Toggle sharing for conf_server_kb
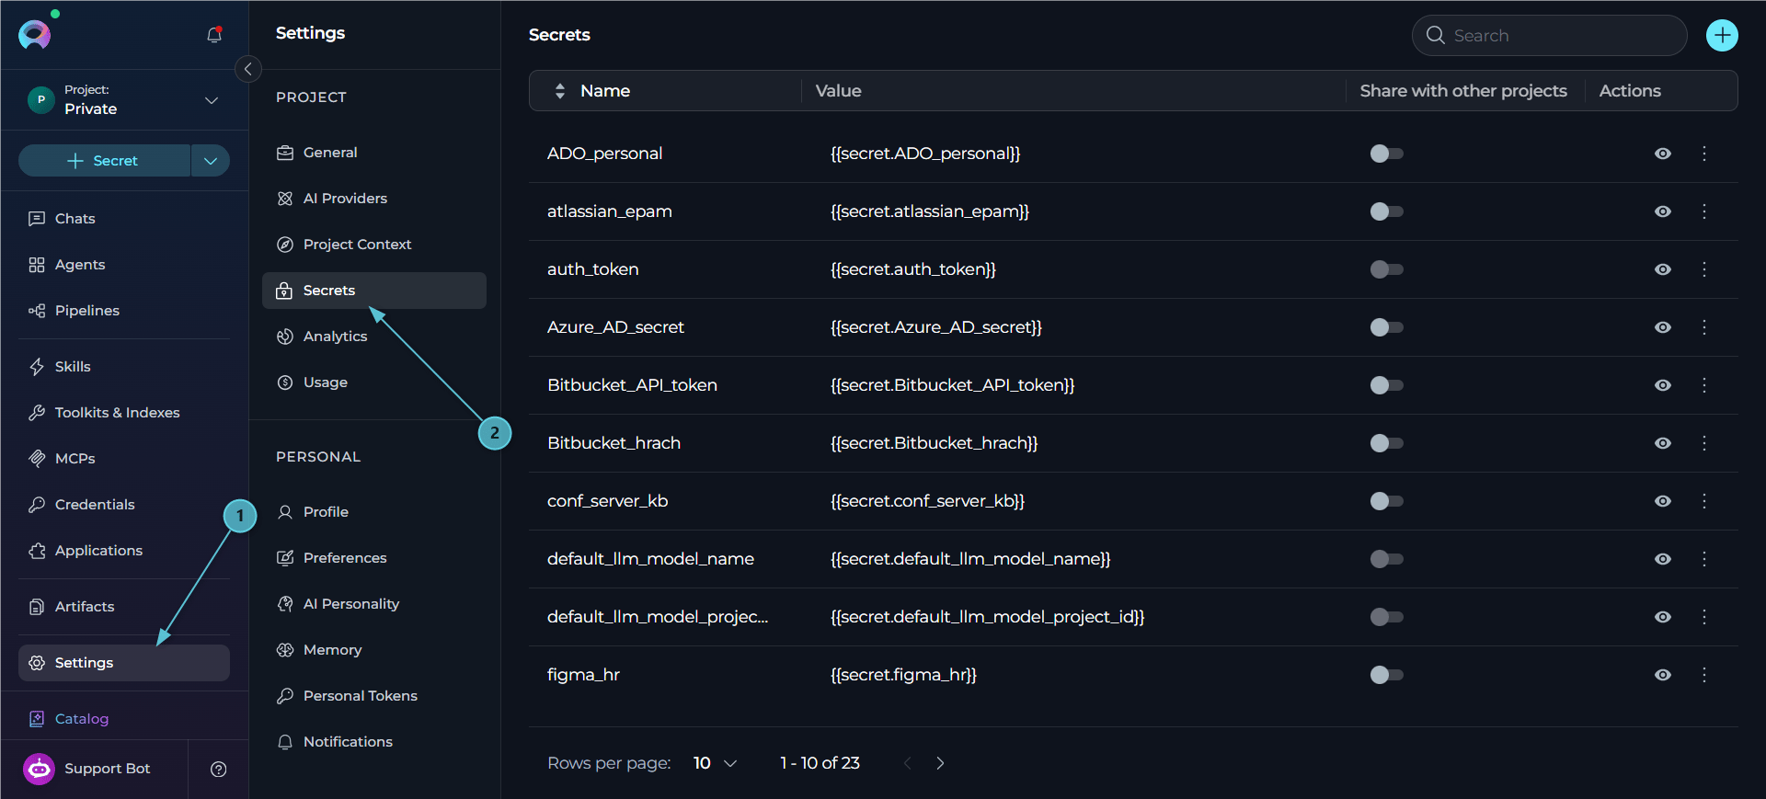The height and width of the screenshot is (799, 1766). point(1386,501)
